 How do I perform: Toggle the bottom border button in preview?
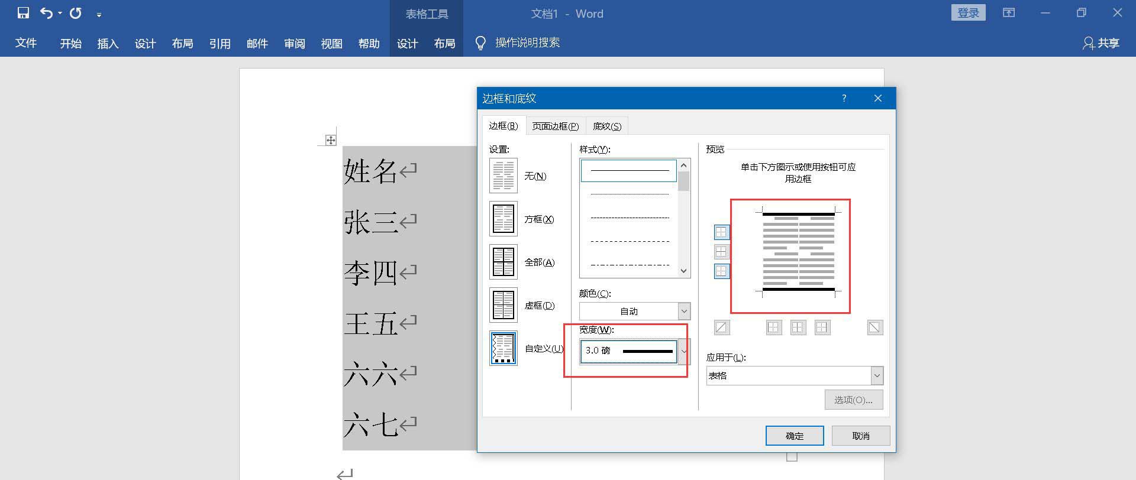(722, 271)
